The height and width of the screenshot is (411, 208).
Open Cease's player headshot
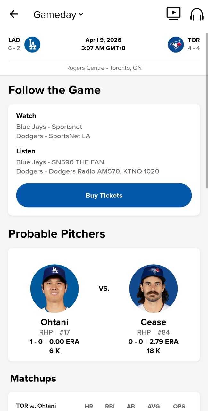pos(154,288)
